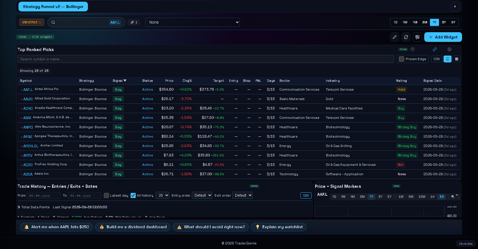The height and width of the screenshot is (249, 478).
Task: Uncheck the All history checkbox
Action: pos(133,195)
